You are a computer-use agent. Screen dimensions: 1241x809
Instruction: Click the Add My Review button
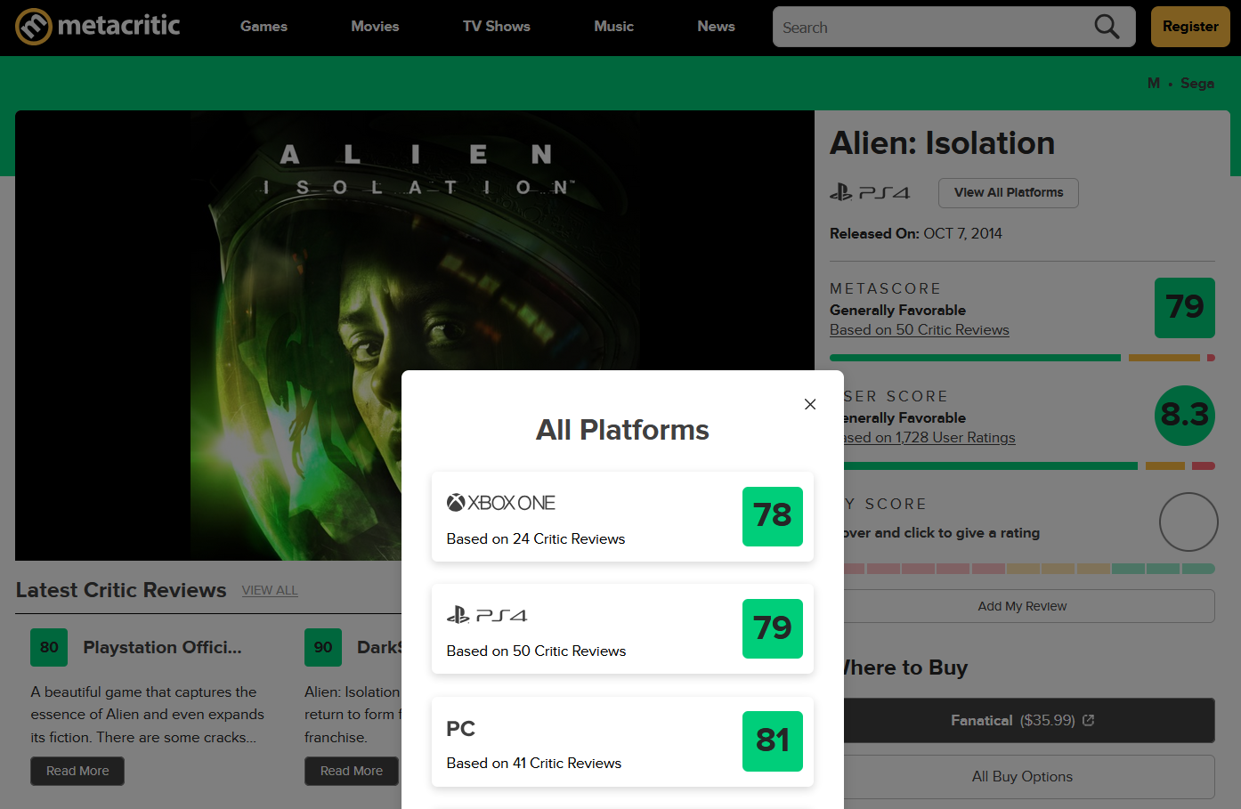(x=1029, y=606)
